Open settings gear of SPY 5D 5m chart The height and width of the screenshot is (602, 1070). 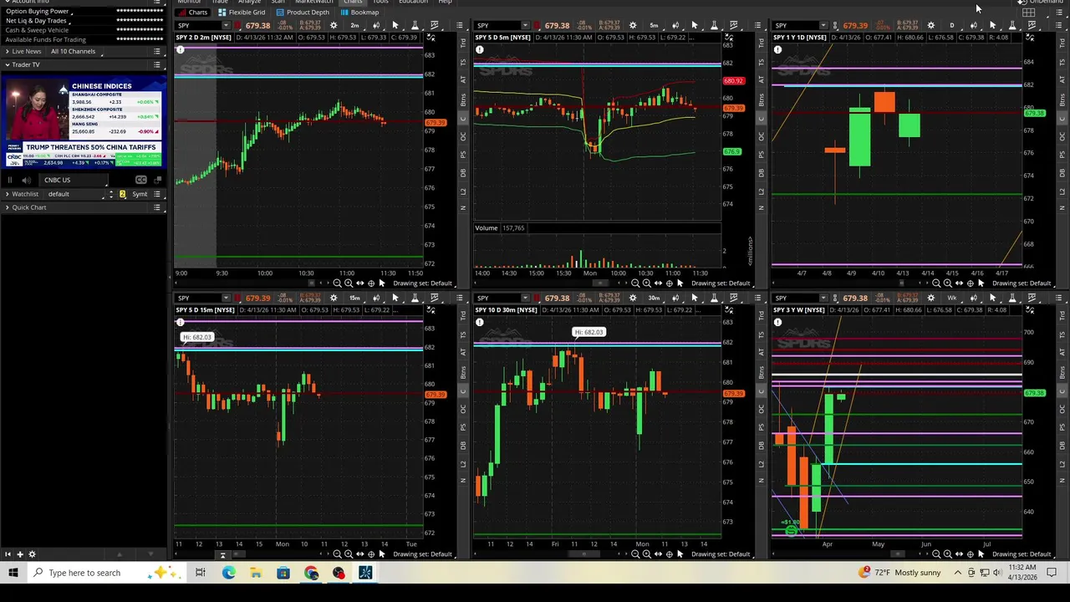(633, 26)
